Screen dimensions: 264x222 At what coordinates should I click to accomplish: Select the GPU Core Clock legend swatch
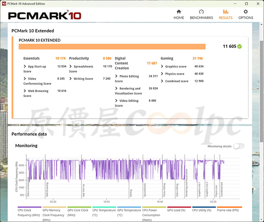click(x=79, y=207)
